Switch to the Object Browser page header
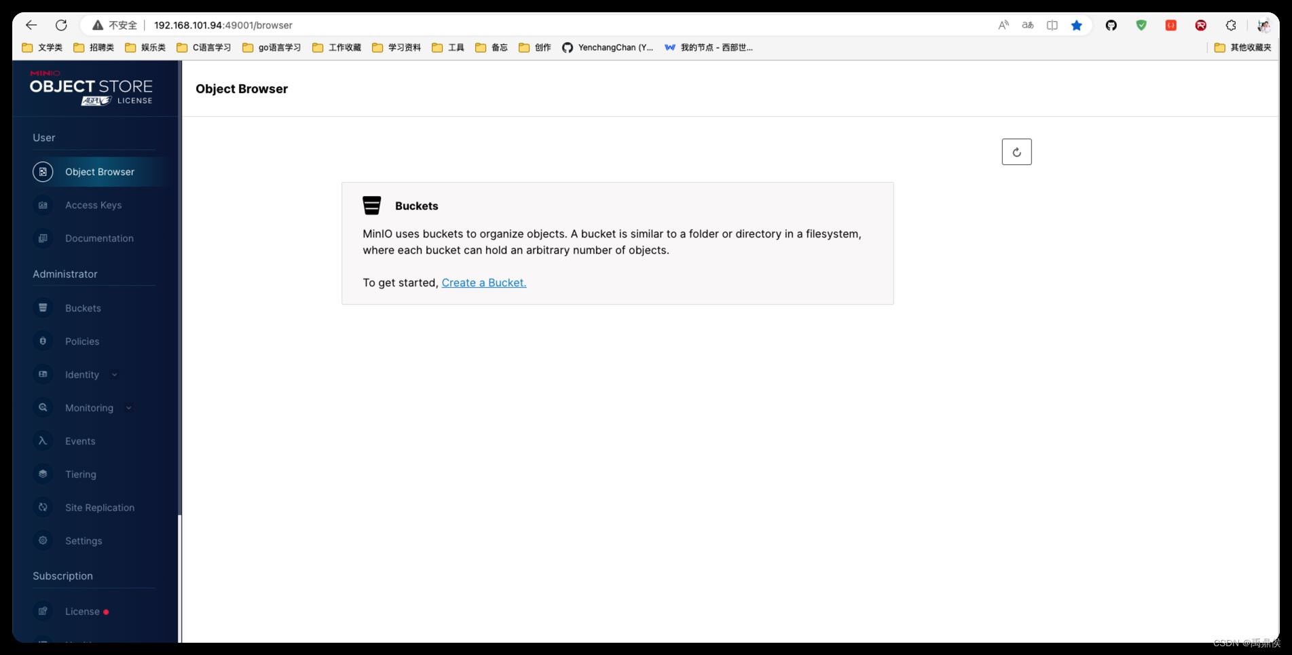 click(x=241, y=89)
